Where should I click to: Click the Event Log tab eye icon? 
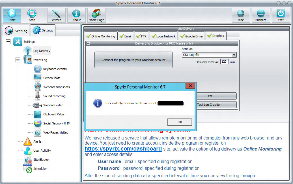click(x=8, y=31)
